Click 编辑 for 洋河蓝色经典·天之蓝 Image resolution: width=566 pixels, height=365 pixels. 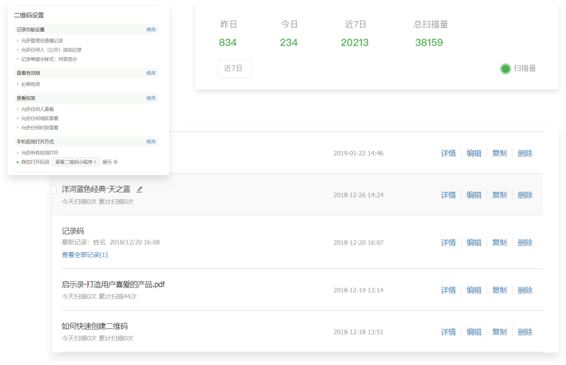tap(474, 196)
